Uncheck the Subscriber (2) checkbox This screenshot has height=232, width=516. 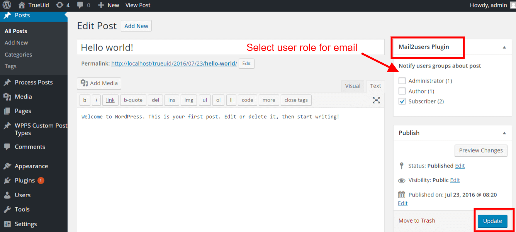(402, 102)
